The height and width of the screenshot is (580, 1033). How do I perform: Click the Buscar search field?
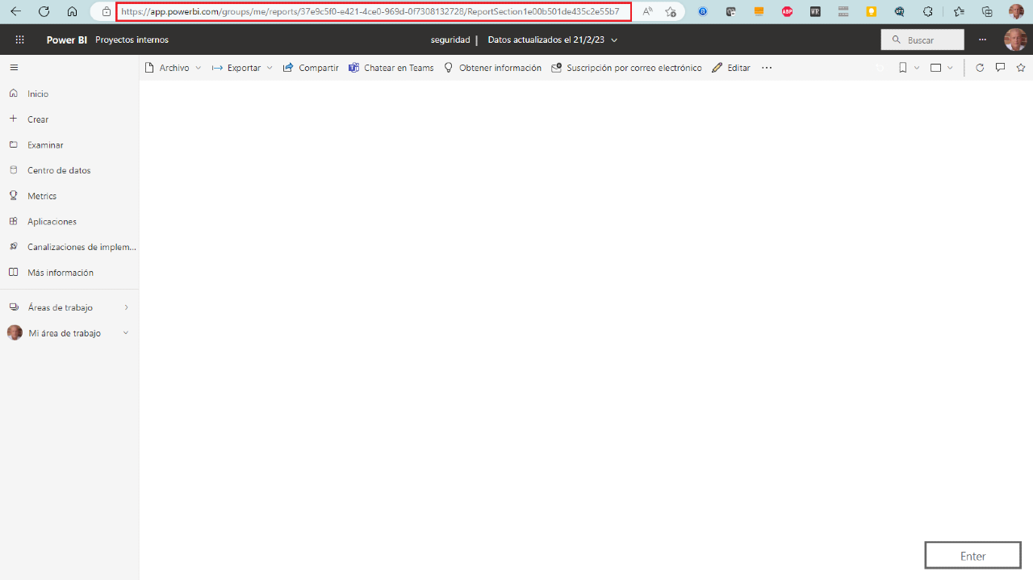[922, 40]
